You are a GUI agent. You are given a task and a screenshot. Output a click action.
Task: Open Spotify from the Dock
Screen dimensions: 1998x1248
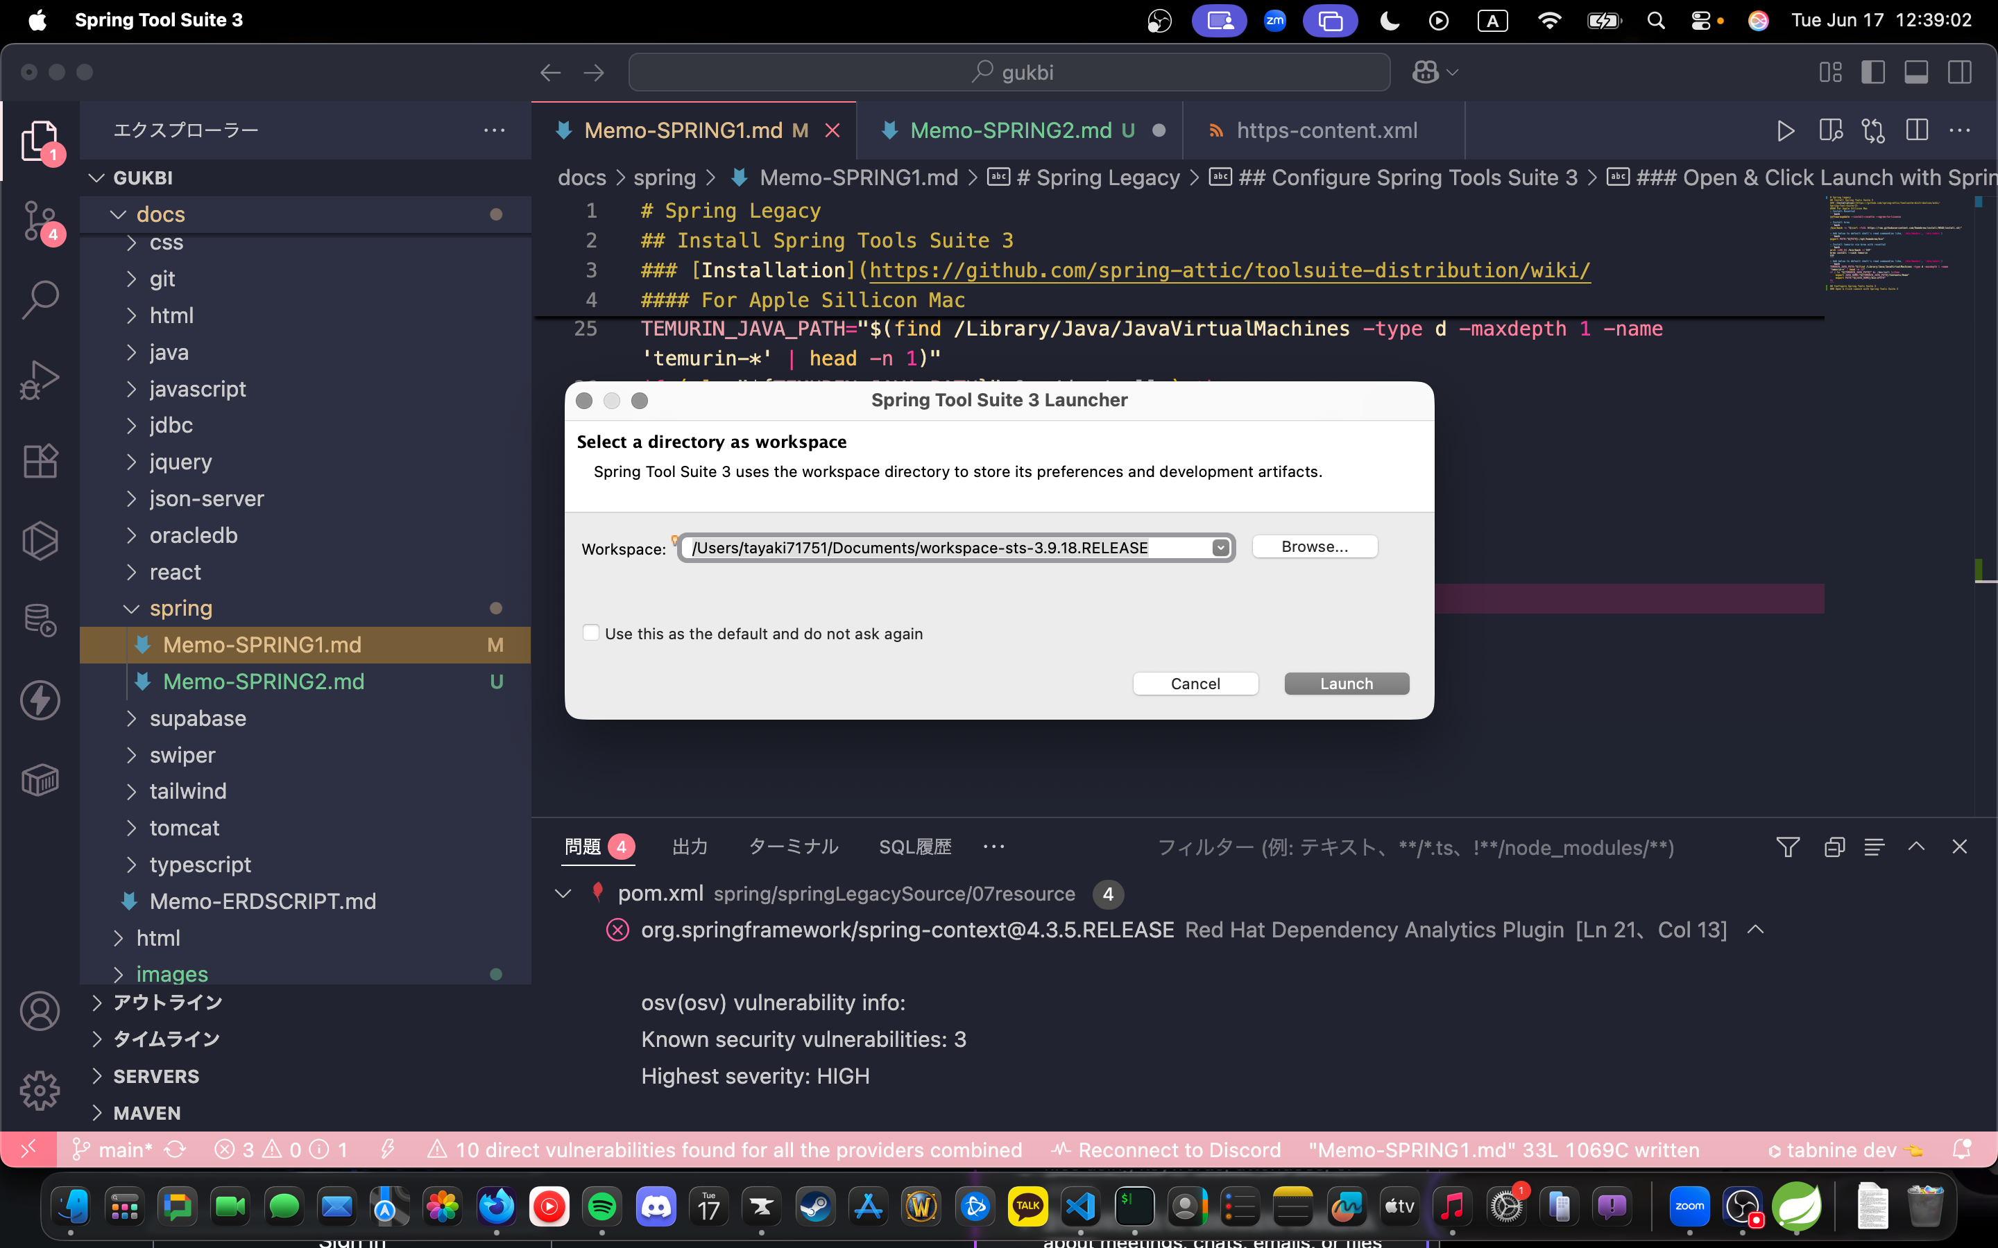[x=603, y=1206]
